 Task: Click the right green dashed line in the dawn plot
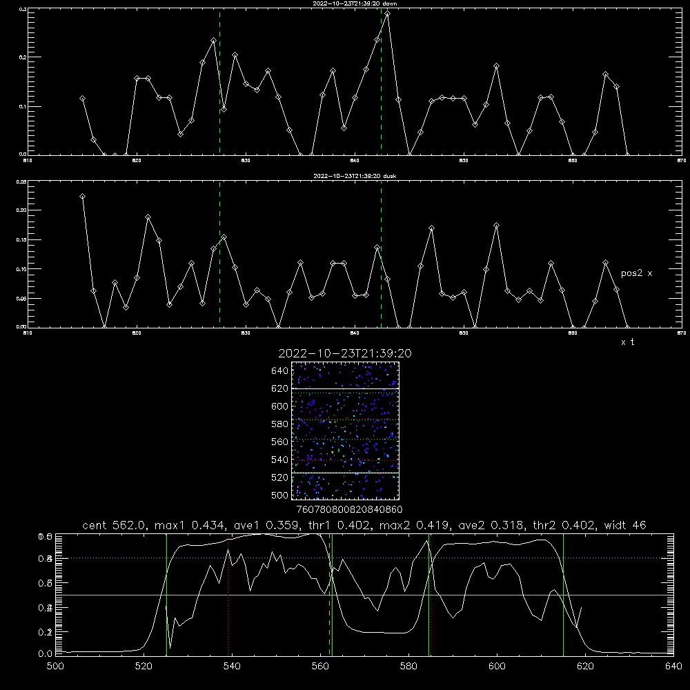tap(381, 82)
